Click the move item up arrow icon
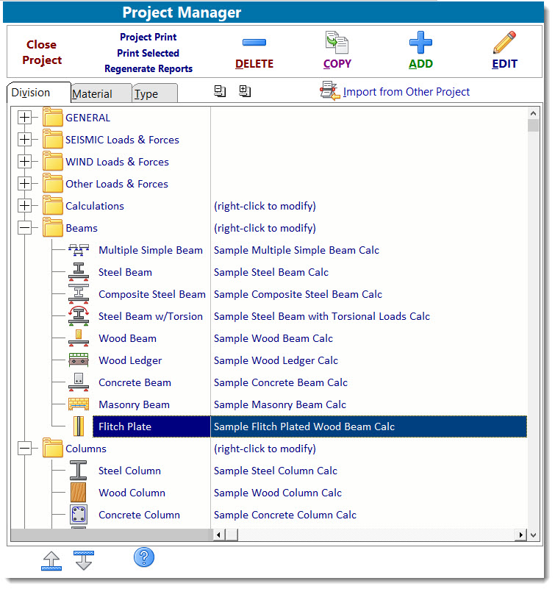Image resolution: width=555 pixels, height=589 pixels. coord(51,560)
